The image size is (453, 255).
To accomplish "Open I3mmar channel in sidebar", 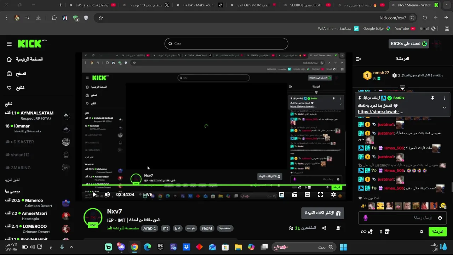I will [x=37, y=128].
